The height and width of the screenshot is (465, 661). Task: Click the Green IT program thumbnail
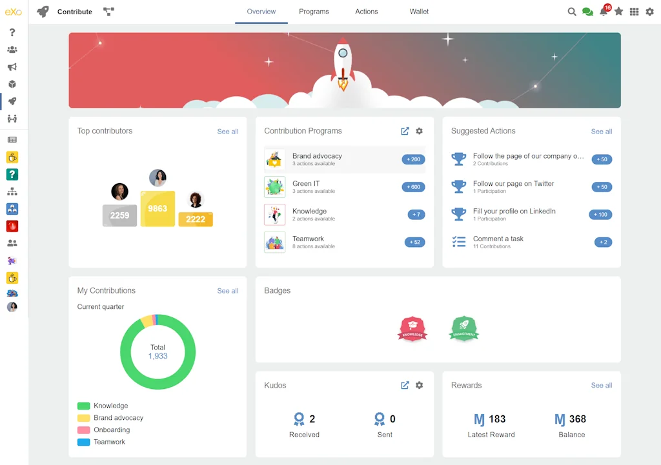coord(274,187)
